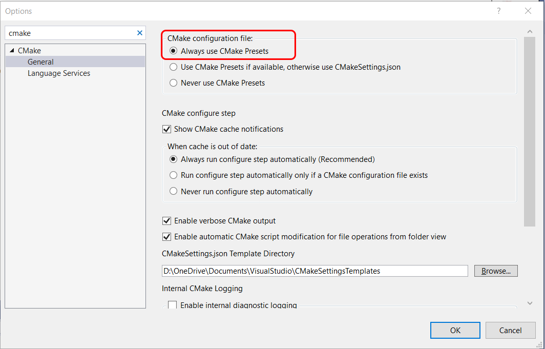
Task: Click the scrollbar up arrow
Action: (530, 32)
